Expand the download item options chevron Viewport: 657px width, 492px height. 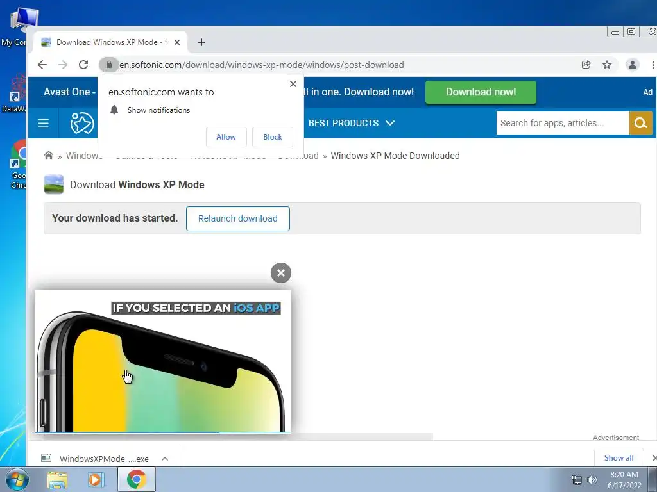coord(165,459)
